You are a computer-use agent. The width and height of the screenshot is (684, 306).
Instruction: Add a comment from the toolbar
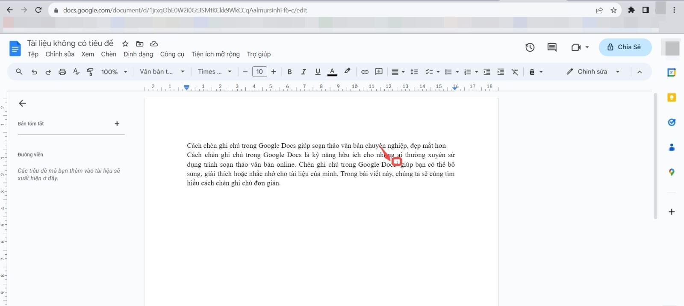tap(379, 72)
